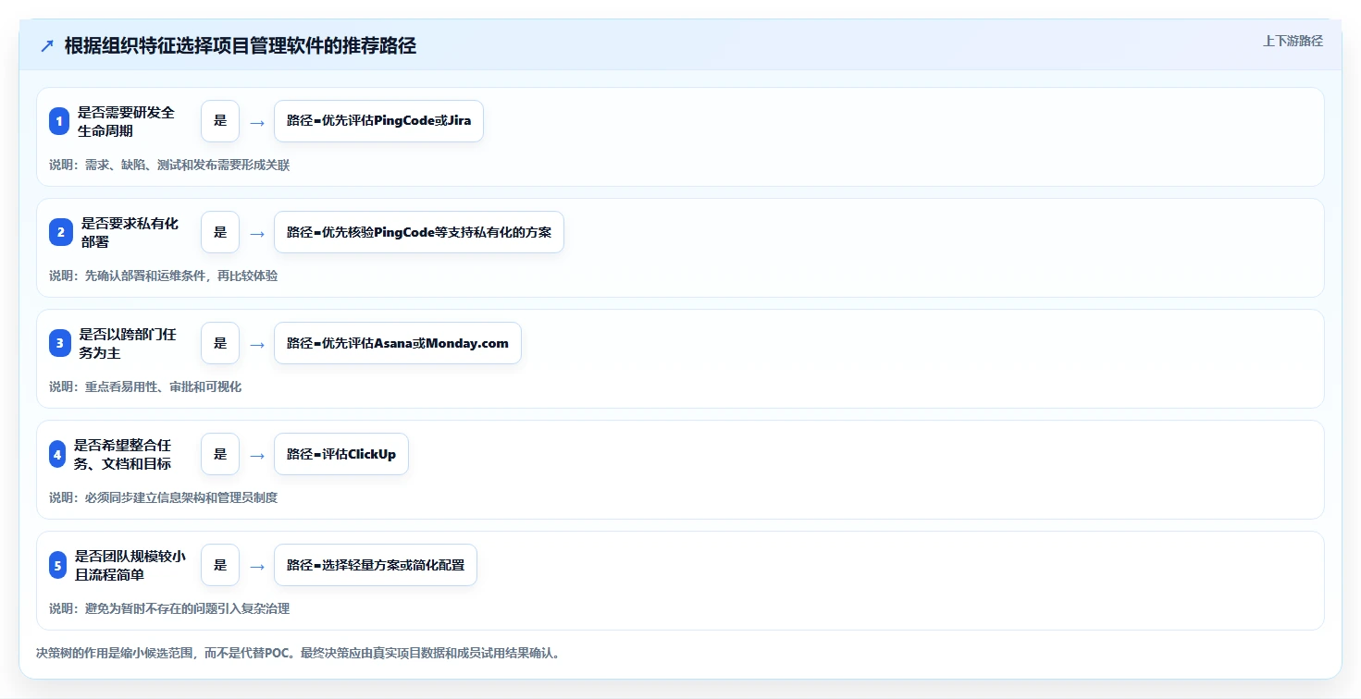Open the path box 选择轻量方案或简化配置
Viewport: 1361px width, 699px height.
pyautogui.click(x=376, y=565)
